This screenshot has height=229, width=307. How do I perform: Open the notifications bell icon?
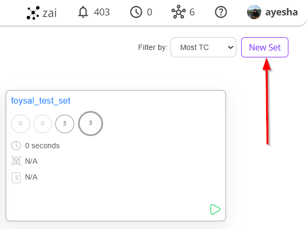coord(83,12)
